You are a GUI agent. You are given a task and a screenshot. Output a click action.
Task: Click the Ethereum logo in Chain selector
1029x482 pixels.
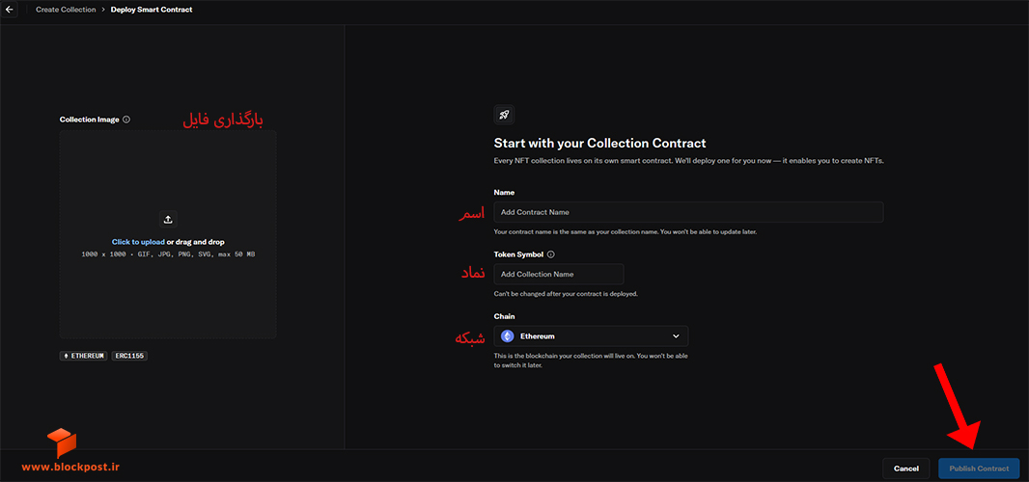[508, 336]
